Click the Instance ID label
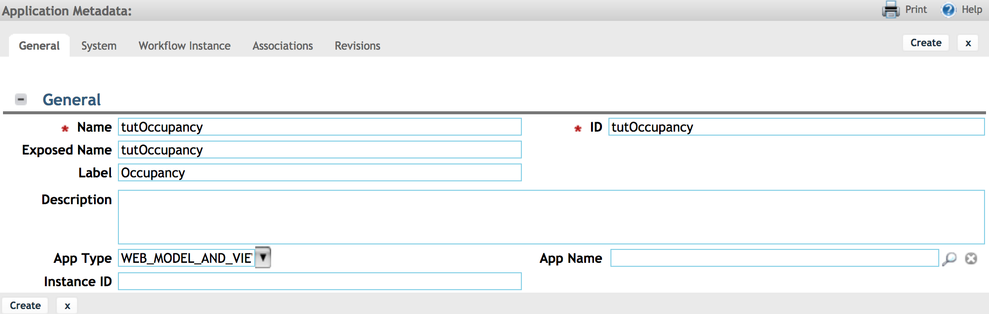This screenshot has height=314, width=989. click(x=78, y=282)
